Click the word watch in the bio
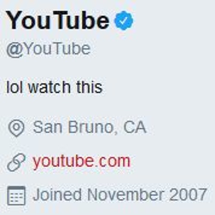 coord(50,87)
